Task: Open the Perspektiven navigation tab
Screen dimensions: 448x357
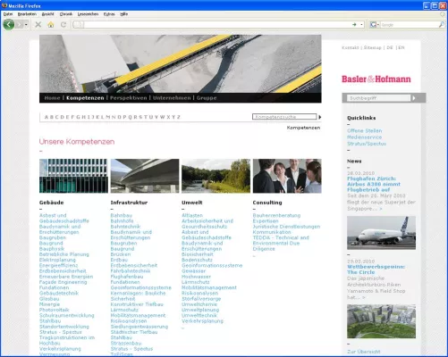Action: click(x=129, y=98)
